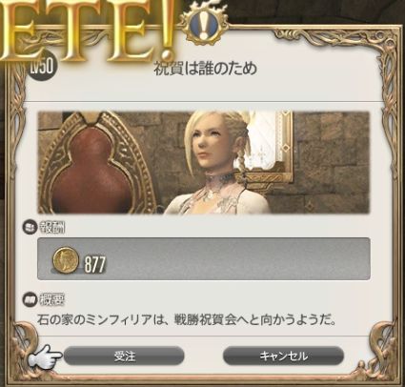
Task: Click the gold gil coin icon
Action: 65,260
